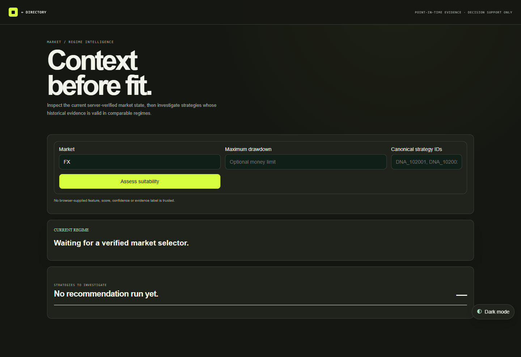Toggle the Dark mode switch
Viewport: 521px width, 357px height.
click(493, 312)
